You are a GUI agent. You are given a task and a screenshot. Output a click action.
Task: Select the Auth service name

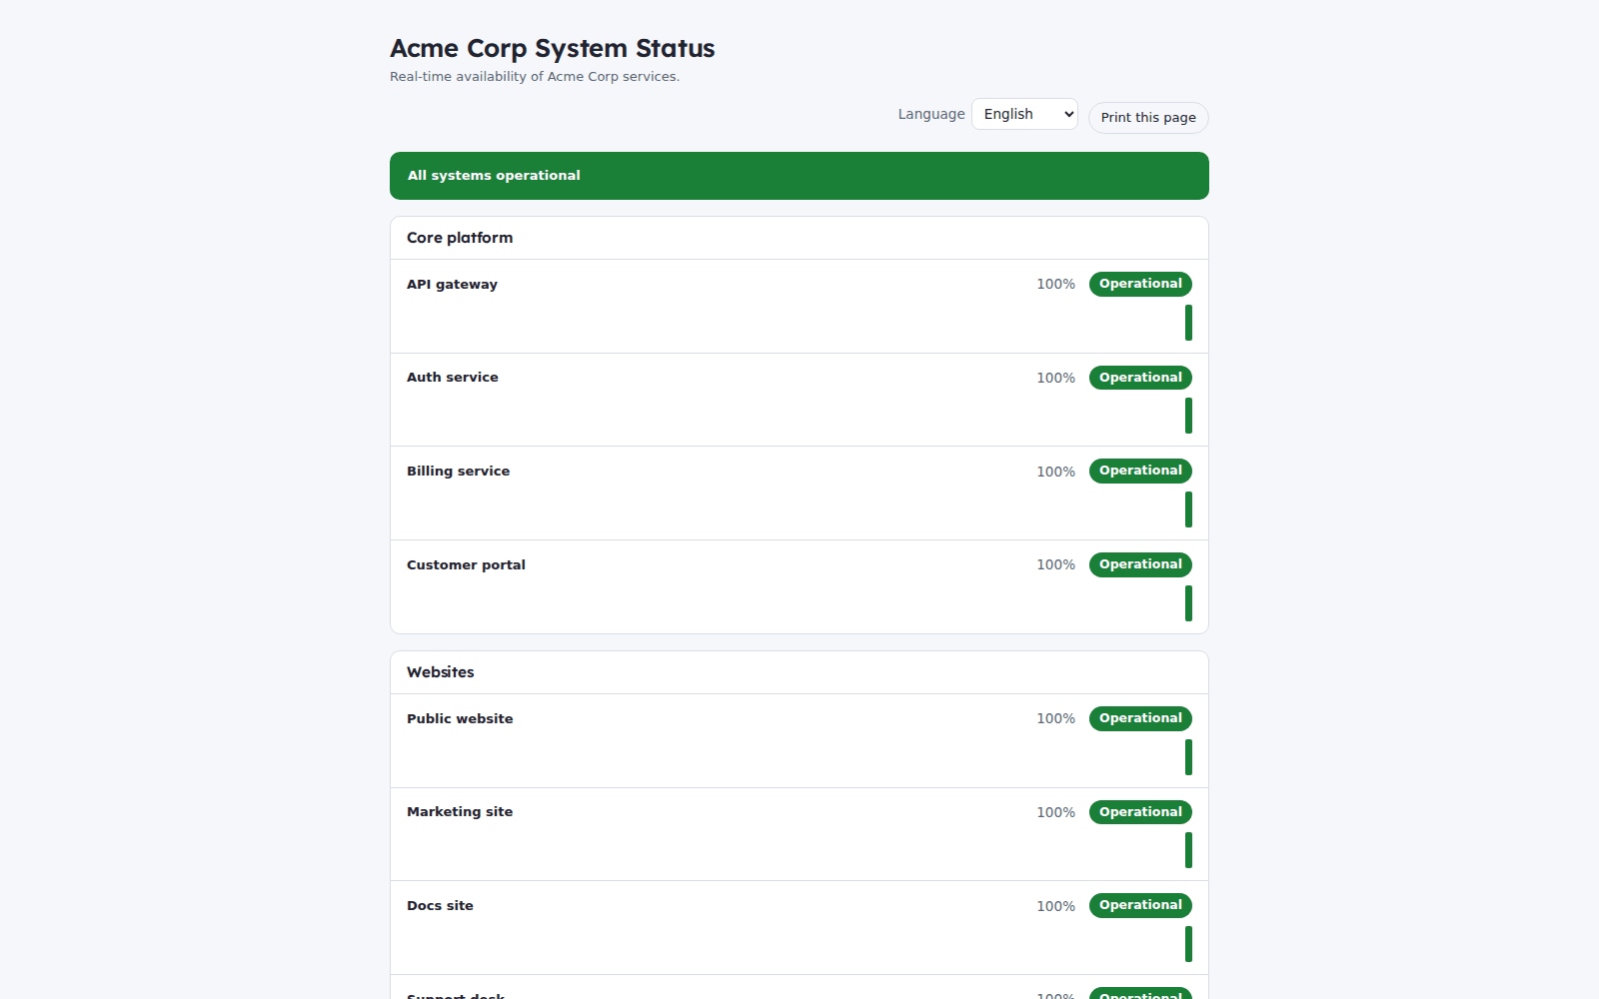(452, 378)
